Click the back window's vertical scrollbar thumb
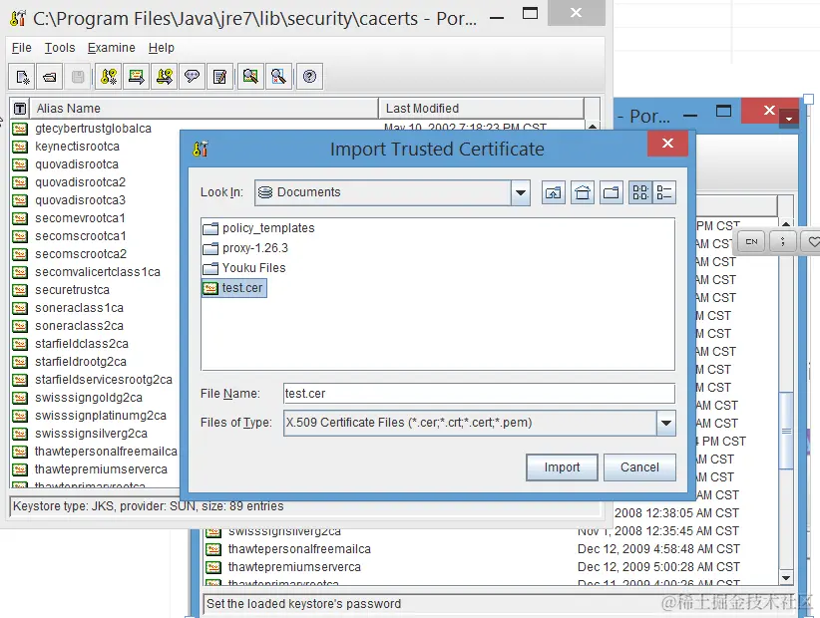820x618 pixels. 786,431
